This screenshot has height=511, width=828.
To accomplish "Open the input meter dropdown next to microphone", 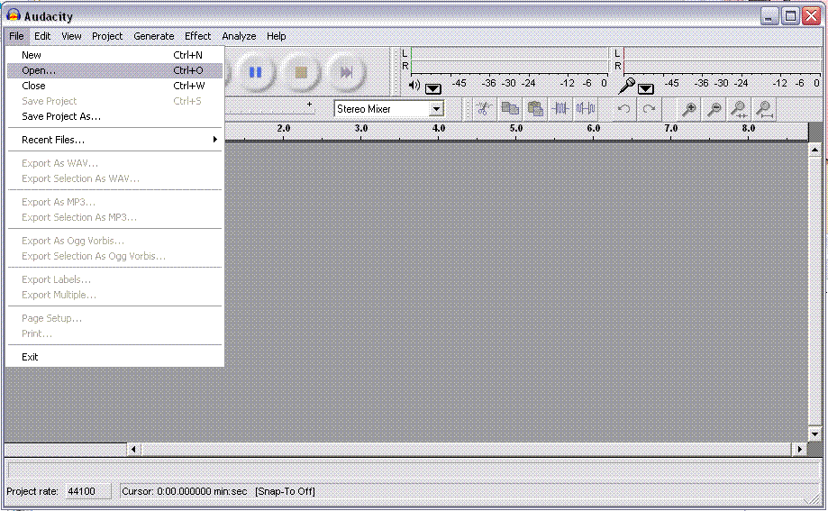I will tap(646, 87).
